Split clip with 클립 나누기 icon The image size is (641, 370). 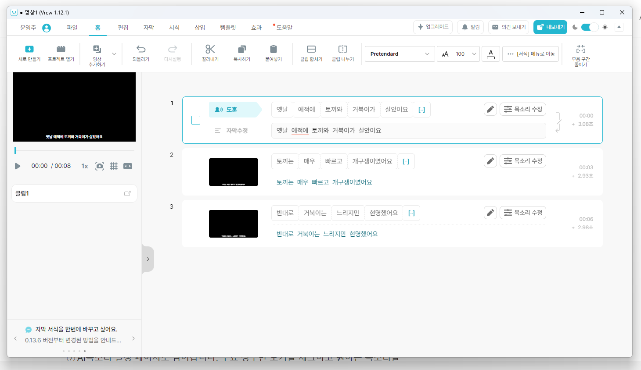click(x=343, y=49)
